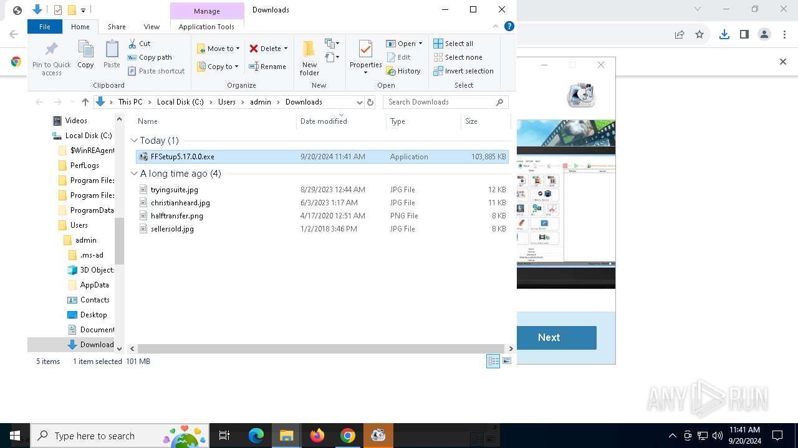Open Application Tools tab
The height and width of the screenshot is (448, 798).
tap(206, 27)
